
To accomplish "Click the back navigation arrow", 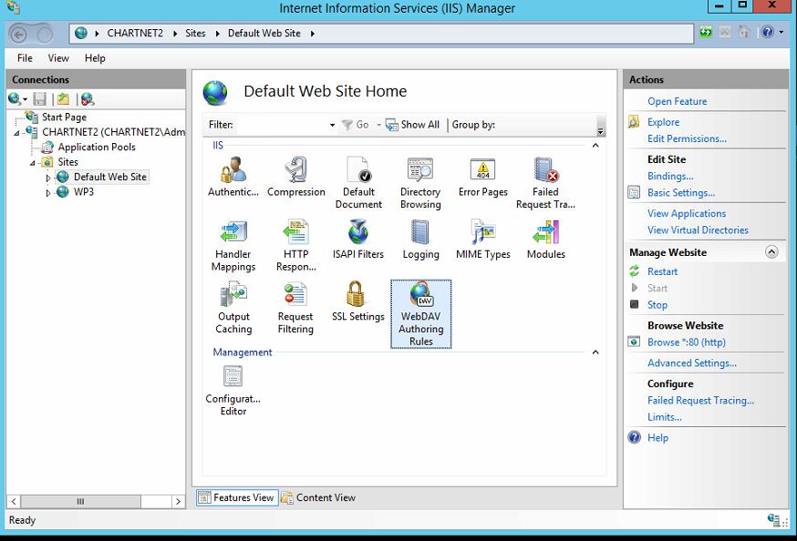I will click(19, 35).
